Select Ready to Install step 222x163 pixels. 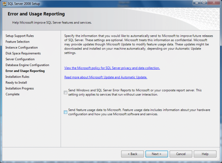point(16,83)
